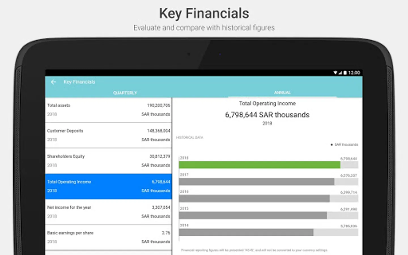
Task: Tap the 2015 grey bar
Action: pos(253,215)
